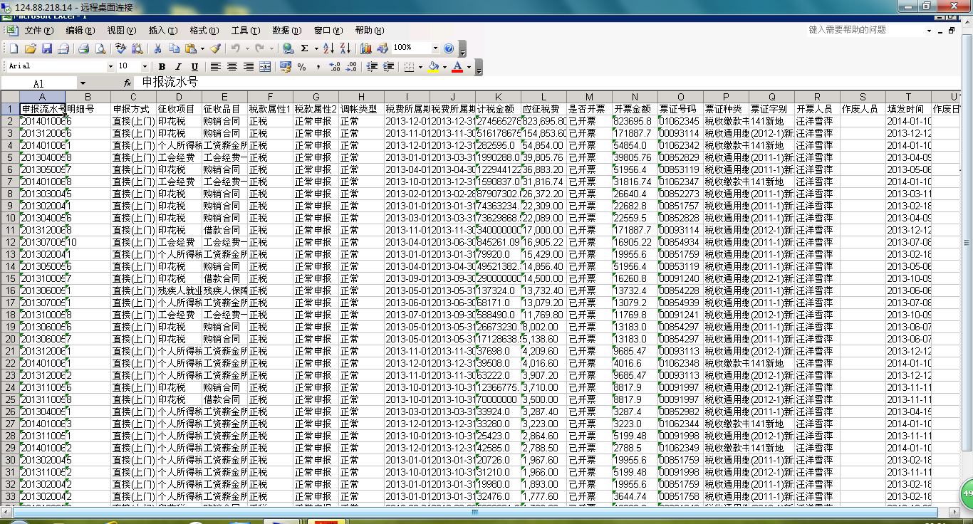Image resolution: width=973 pixels, height=524 pixels.
Task: Click the Open file folder icon
Action: point(30,48)
